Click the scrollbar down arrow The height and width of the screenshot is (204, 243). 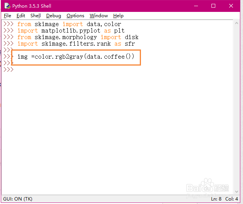pyautogui.click(x=236, y=192)
